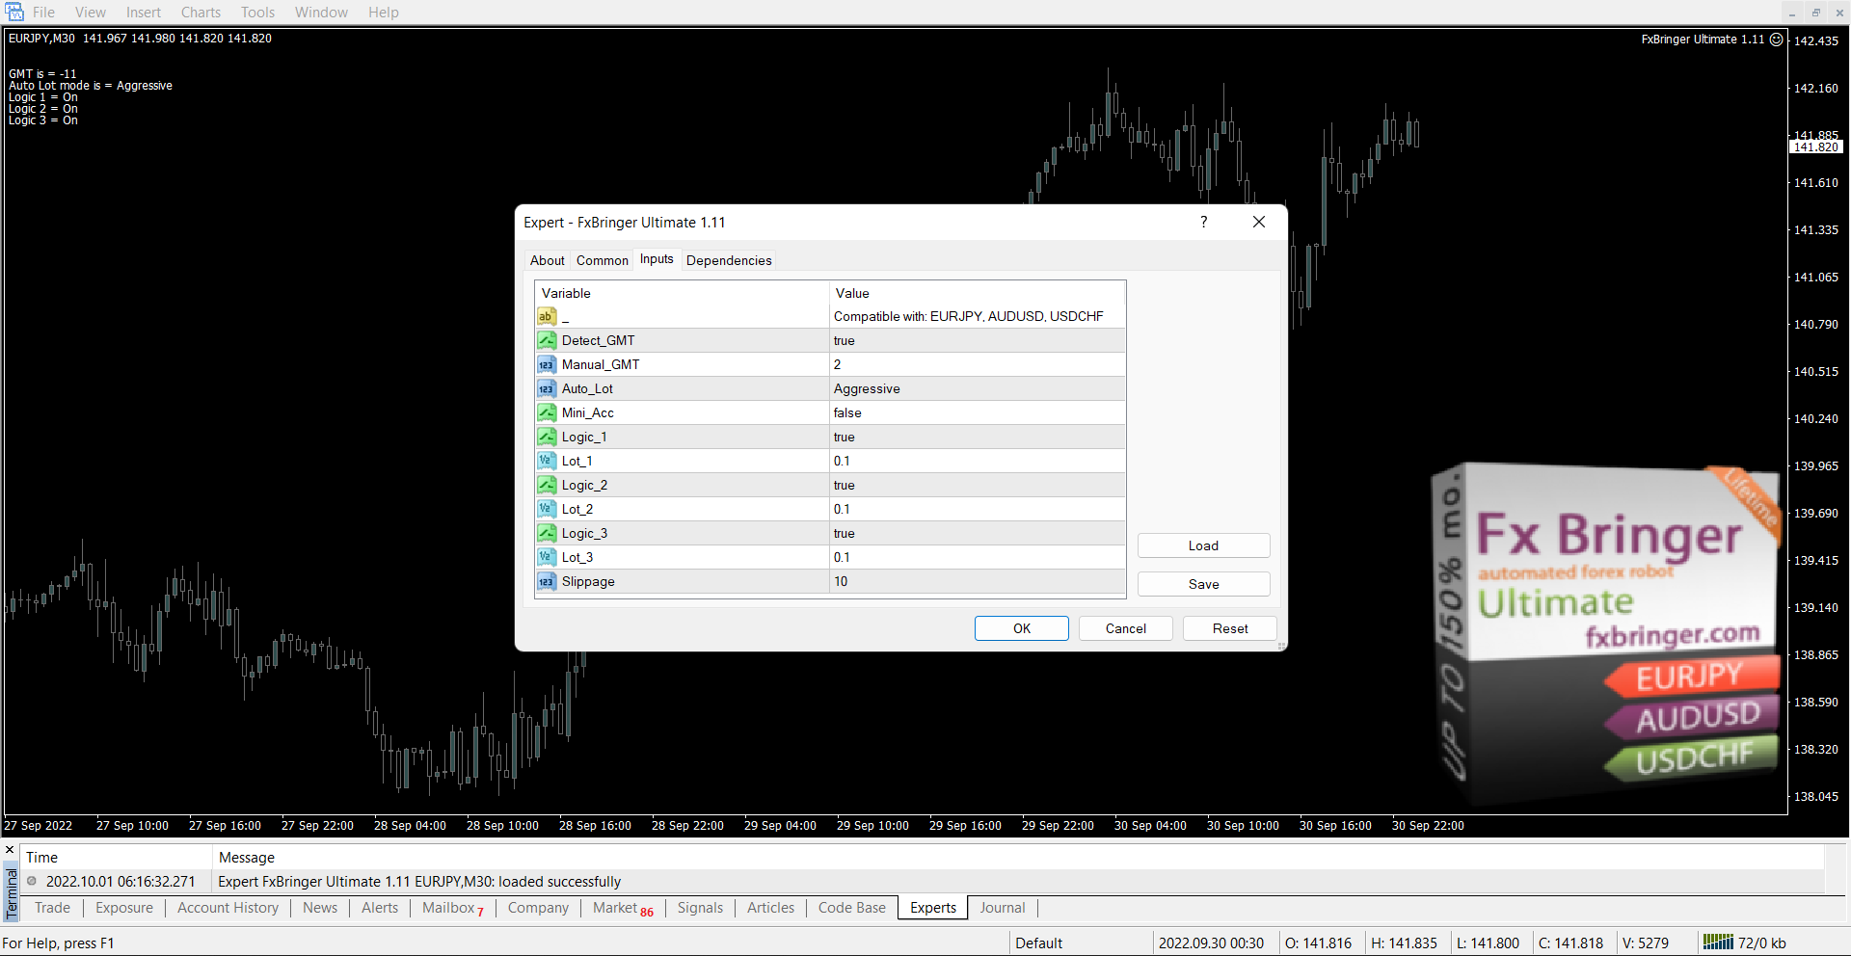Open the File menu

tap(43, 13)
